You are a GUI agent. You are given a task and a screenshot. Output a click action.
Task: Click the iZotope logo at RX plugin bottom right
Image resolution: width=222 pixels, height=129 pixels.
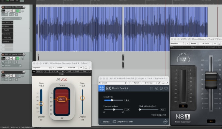[166, 122]
